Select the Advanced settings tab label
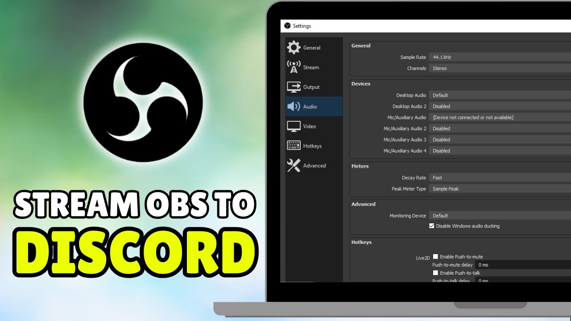This screenshot has height=321, width=571. click(314, 165)
